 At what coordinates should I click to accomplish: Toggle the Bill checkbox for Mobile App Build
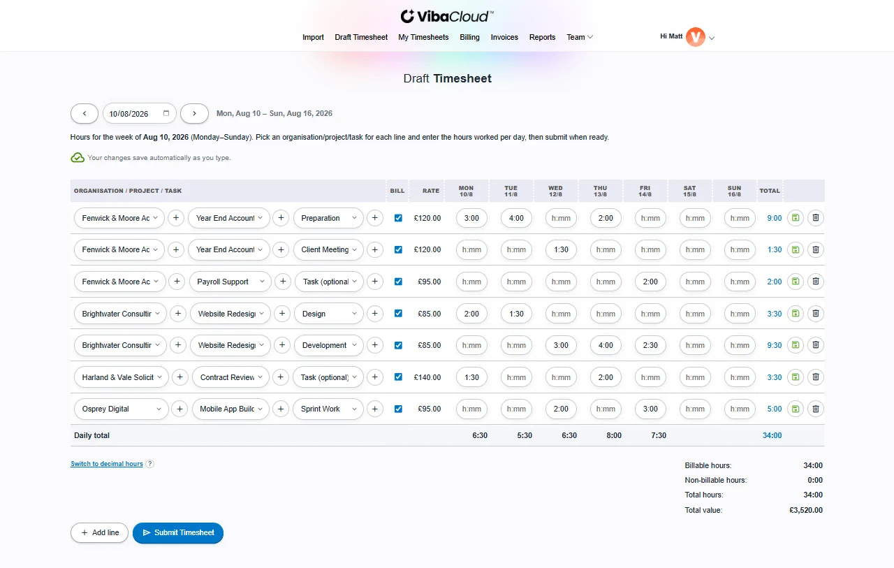click(x=398, y=409)
